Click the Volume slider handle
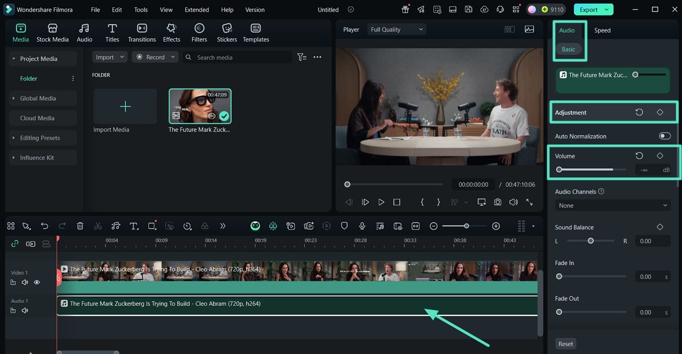 tap(559, 169)
